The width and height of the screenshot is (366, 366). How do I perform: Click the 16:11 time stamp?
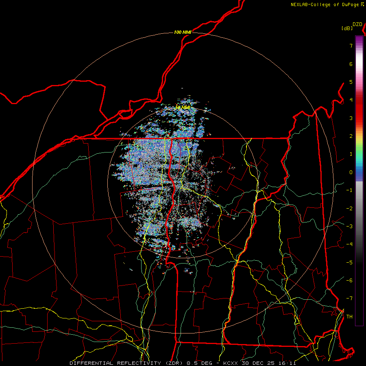288,363
